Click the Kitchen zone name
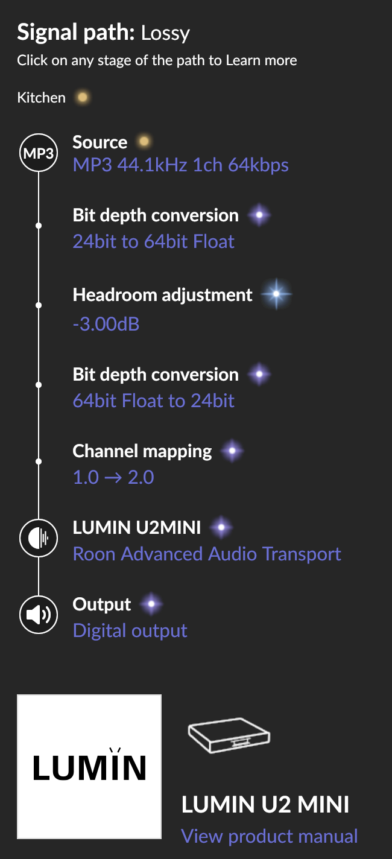392x859 pixels. tap(41, 97)
